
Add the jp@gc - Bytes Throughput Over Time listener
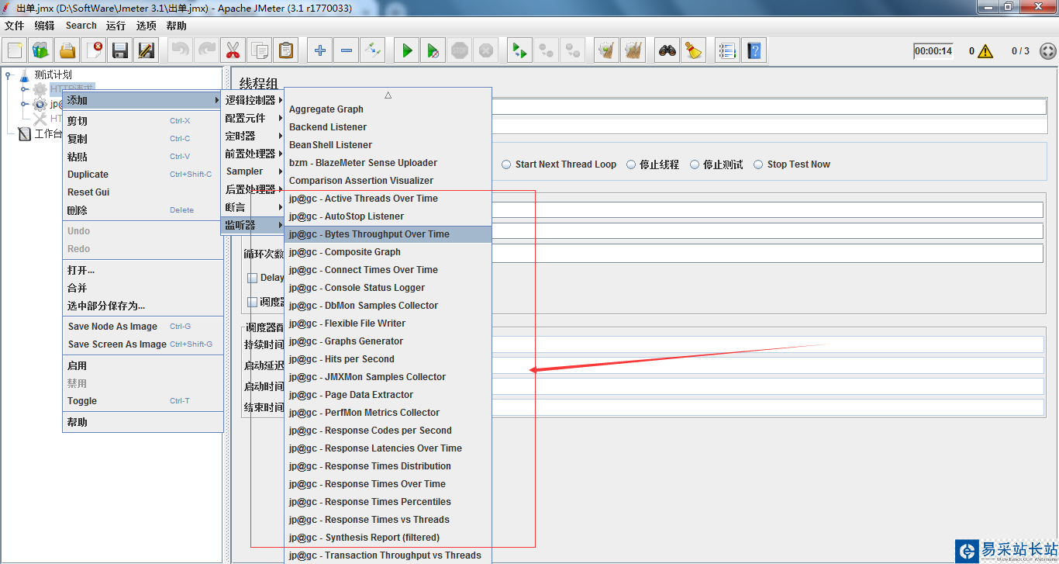[x=388, y=234]
